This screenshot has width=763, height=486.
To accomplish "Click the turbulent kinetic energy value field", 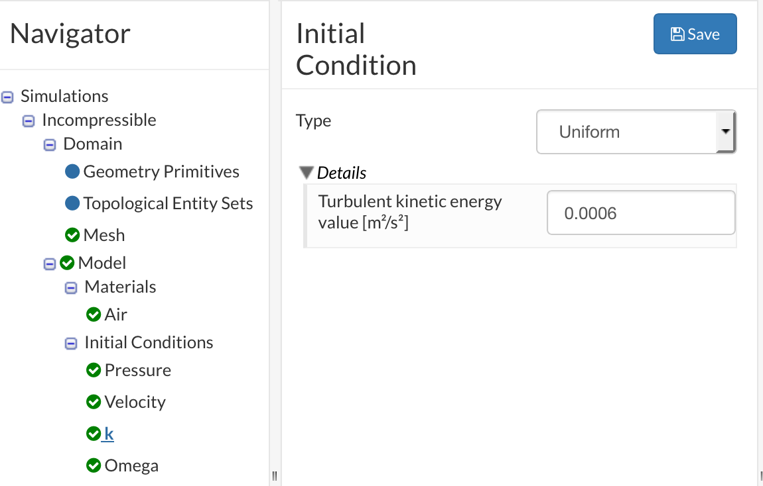I will (x=640, y=213).
